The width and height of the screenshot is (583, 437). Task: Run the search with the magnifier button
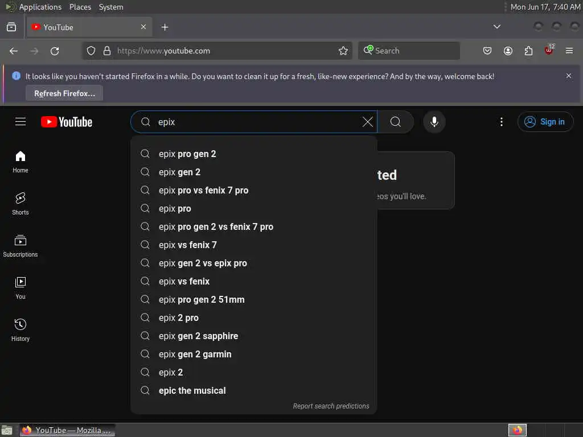click(396, 122)
